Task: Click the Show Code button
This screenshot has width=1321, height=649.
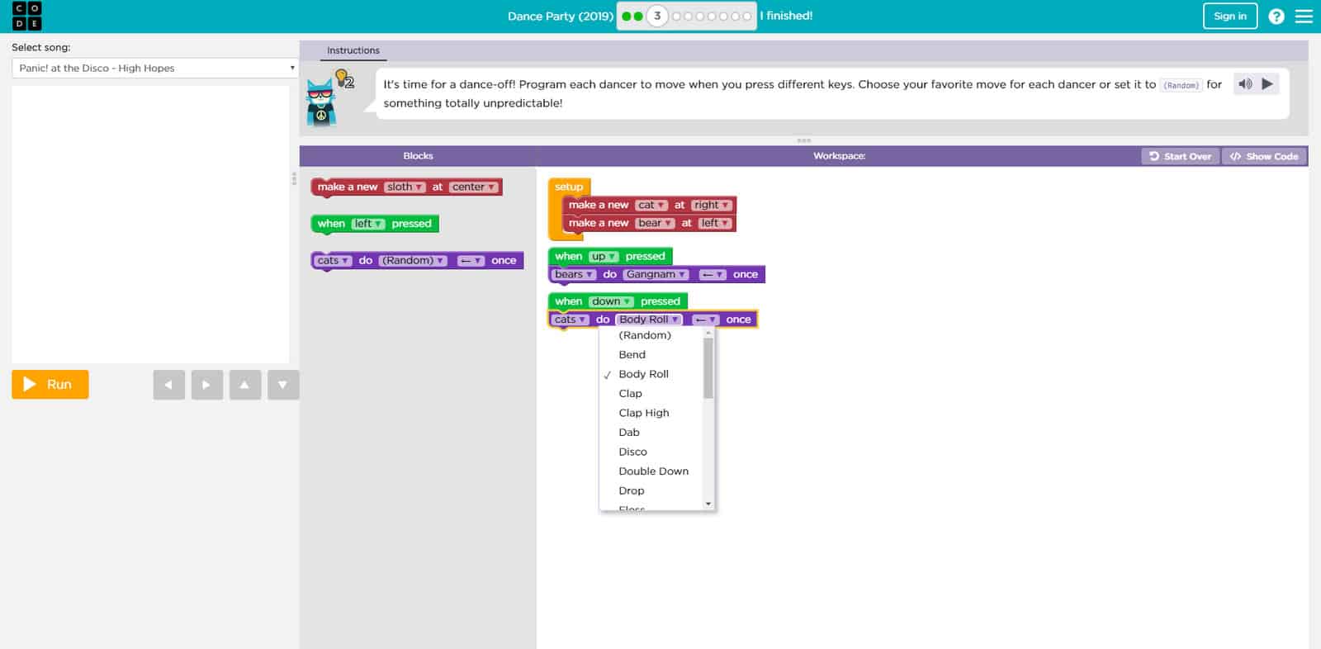Action: pos(1264,156)
